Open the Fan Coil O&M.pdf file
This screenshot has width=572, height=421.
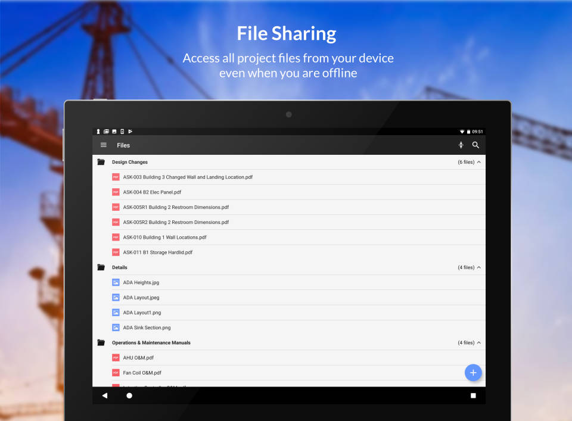pos(141,372)
